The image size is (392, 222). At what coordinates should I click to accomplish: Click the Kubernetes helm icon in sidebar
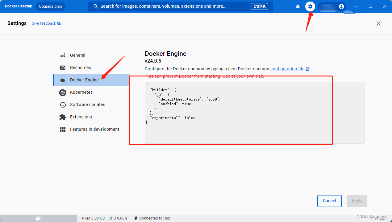[62, 92]
